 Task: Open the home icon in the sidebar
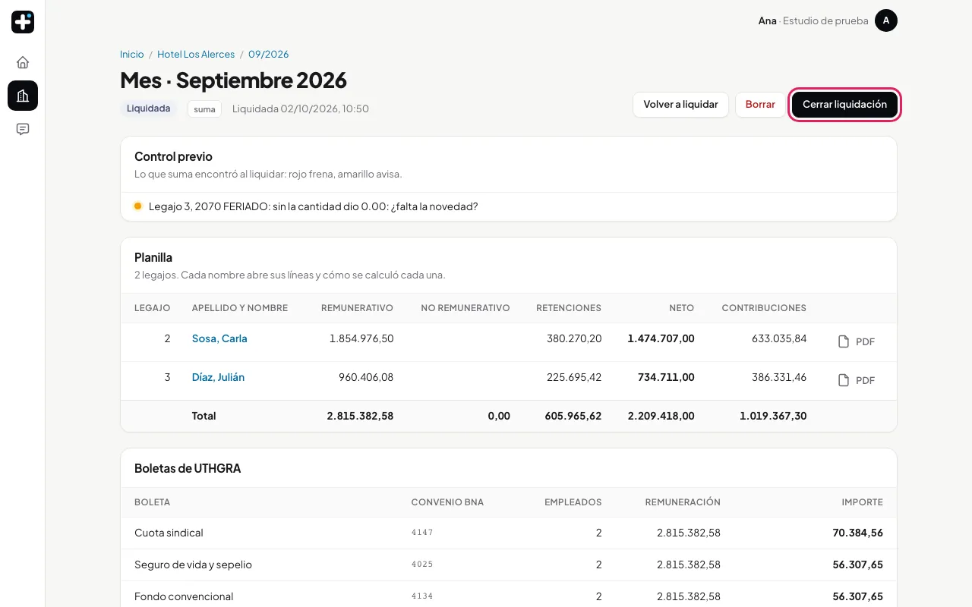(x=23, y=62)
